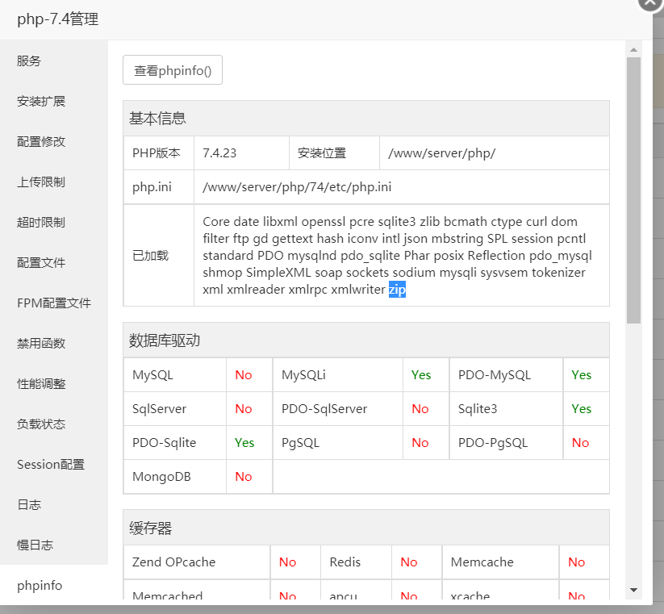
Task: Switch to the phpinfo tab
Action: [39, 585]
